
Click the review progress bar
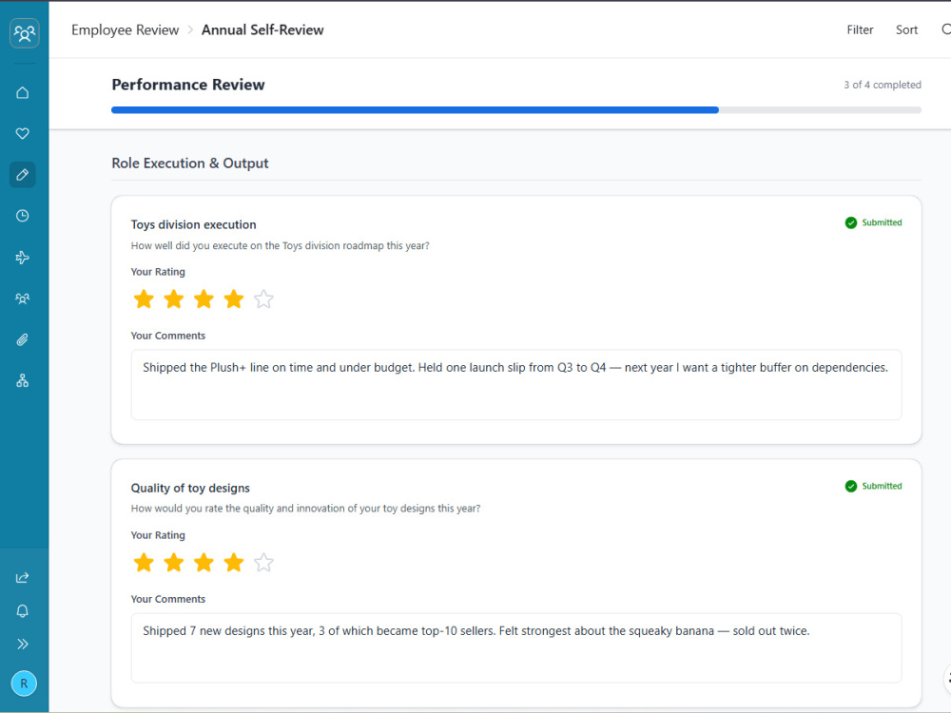coord(516,110)
